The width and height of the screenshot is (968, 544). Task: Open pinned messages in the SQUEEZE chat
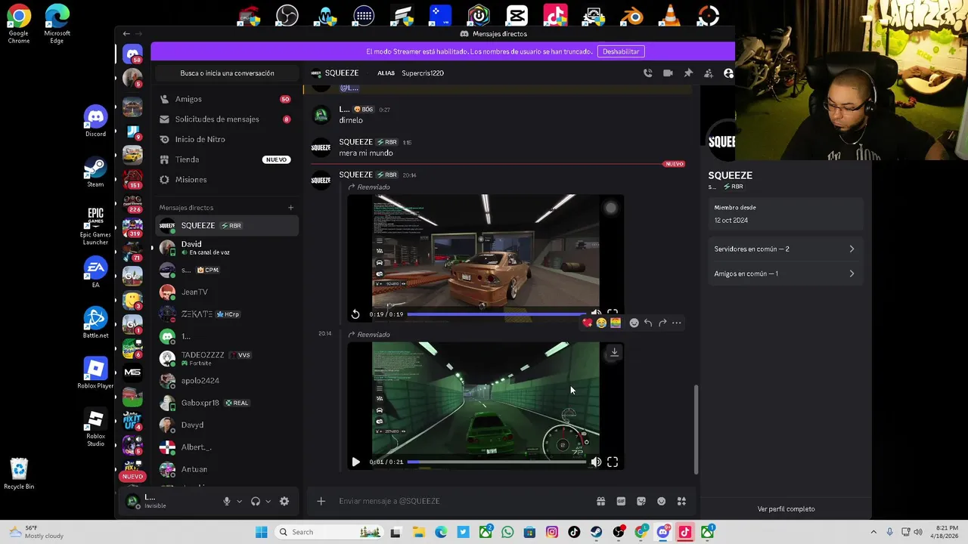[x=688, y=73]
